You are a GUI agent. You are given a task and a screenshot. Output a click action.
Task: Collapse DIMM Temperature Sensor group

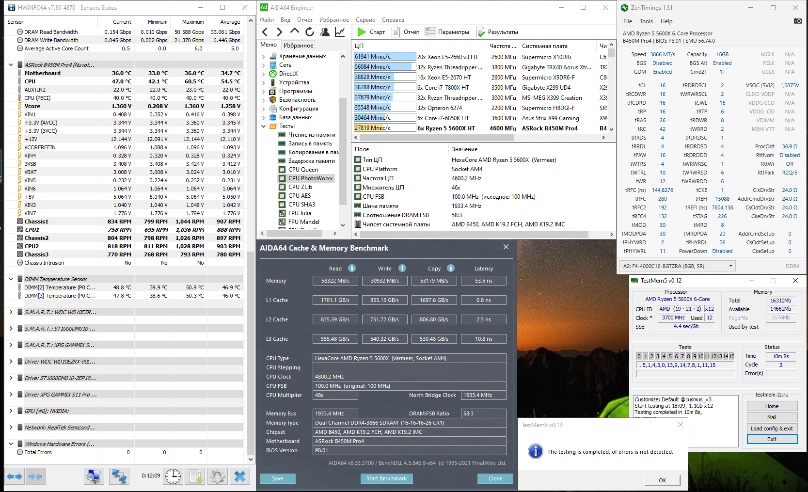[x=11, y=279]
